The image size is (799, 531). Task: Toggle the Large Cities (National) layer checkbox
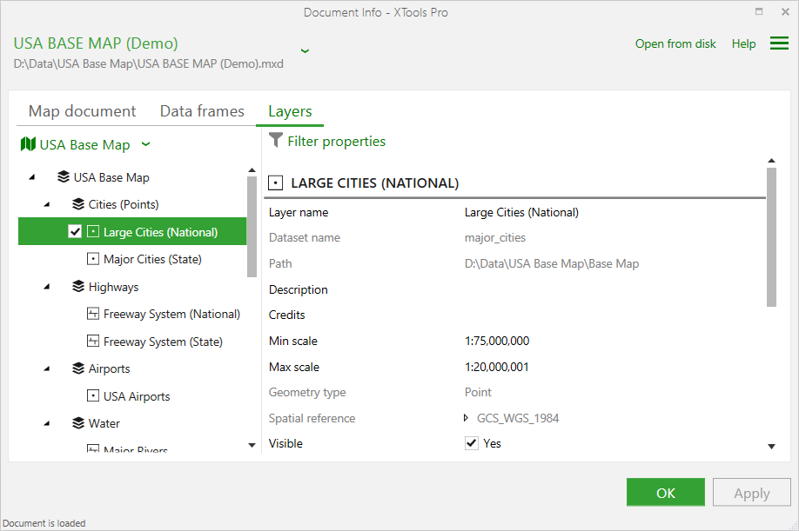(75, 232)
